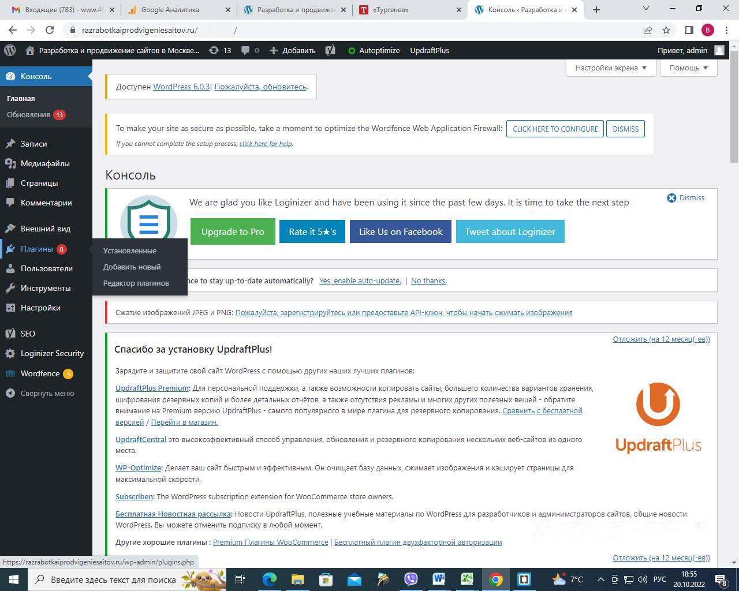
Task: Open Loginizer Security in sidebar
Action: [52, 353]
